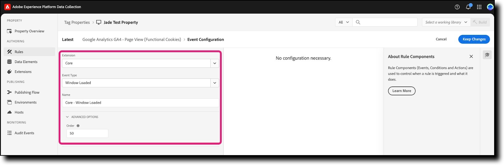Collapse the Advanced Options section
Screen dimensions: 504x165
82,117
